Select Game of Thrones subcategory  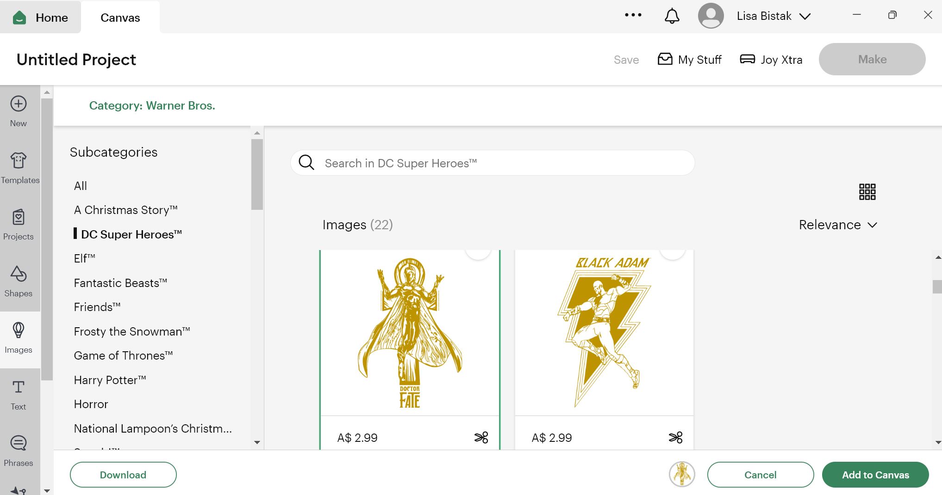click(x=123, y=355)
